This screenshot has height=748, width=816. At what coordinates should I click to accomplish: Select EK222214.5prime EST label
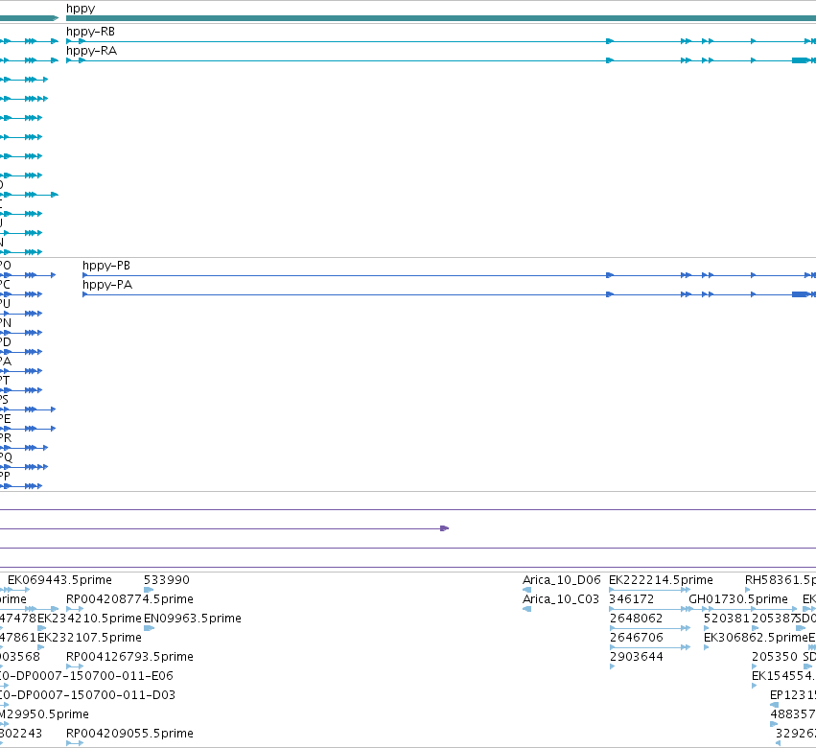[661, 580]
